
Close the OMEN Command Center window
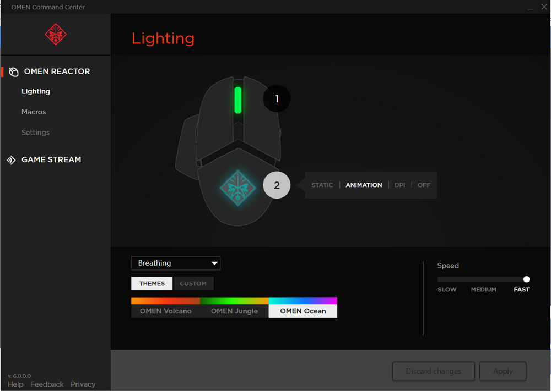point(544,7)
